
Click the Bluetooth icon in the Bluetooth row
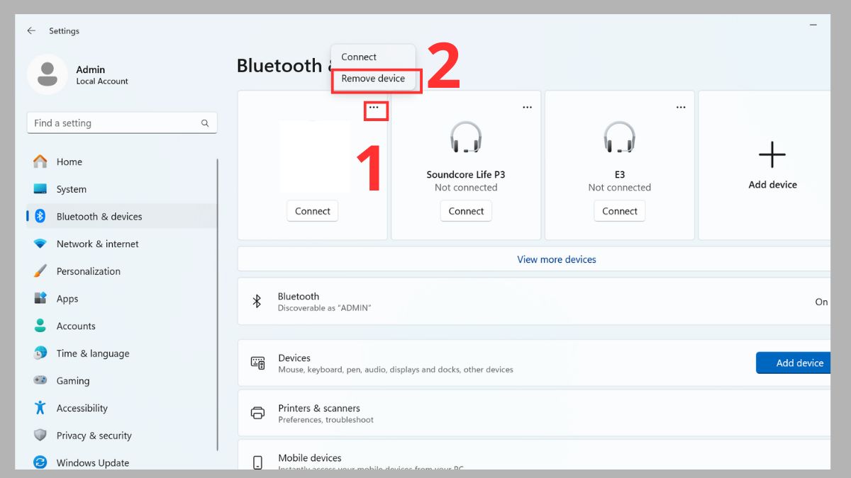[257, 301]
